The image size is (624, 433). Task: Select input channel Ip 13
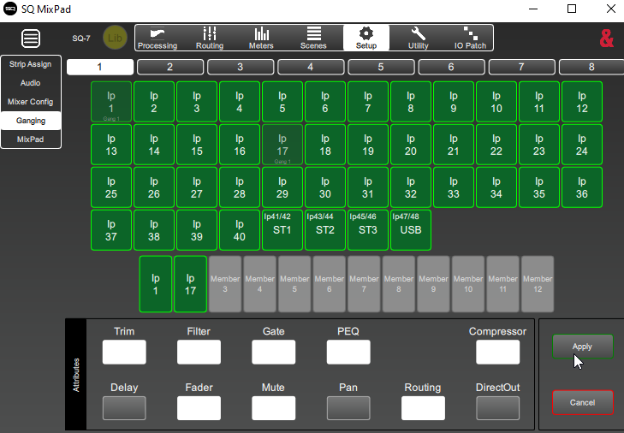[x=111, y=145]
